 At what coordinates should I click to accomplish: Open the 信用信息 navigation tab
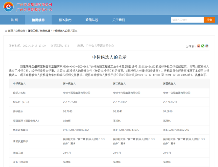pyautogui.click(x=38, y=20)
